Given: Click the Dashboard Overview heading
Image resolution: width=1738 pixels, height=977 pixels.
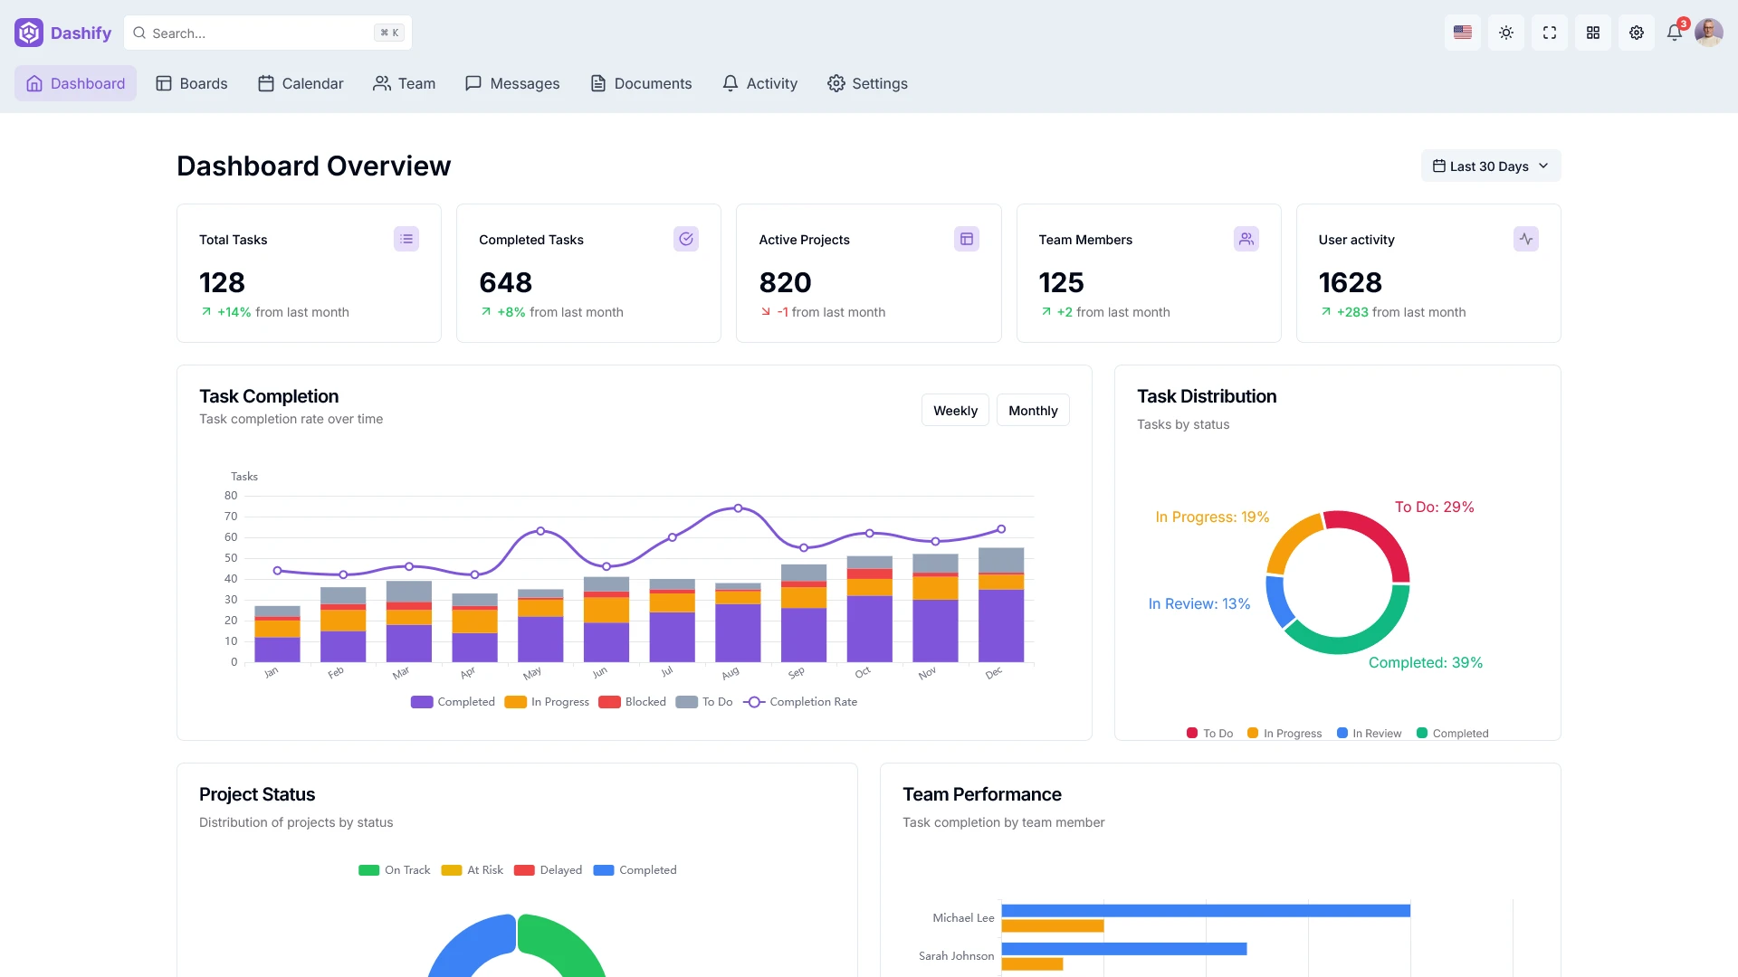Looking at the screenshot, I should tap(313, 166).
